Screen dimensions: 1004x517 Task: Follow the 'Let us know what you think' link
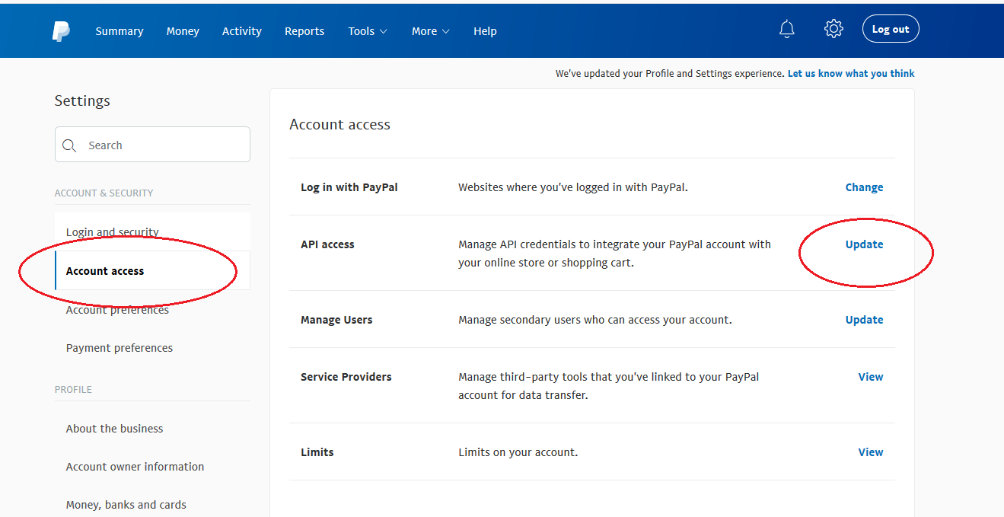[x=851, y=74]
